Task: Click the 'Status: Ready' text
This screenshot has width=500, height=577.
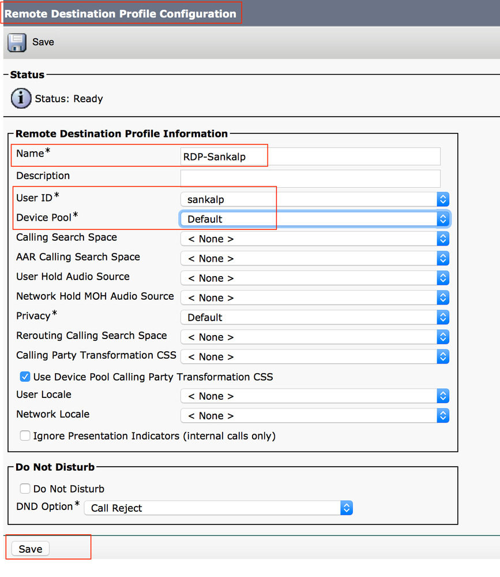Action: pyautogui.click(x=69, y=99)
